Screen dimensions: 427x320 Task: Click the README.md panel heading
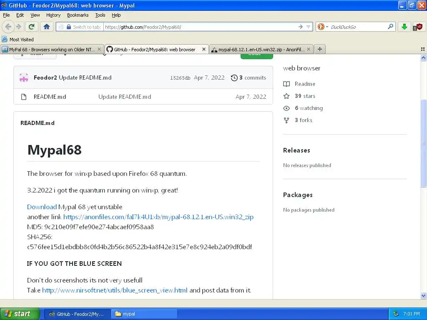[x=38, y=123]
